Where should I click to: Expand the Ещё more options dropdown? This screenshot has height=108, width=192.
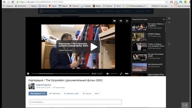97,94
